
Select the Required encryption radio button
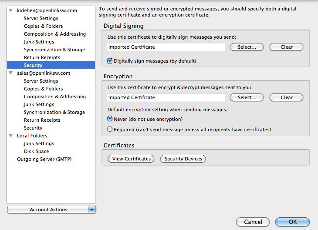point(110,129)
